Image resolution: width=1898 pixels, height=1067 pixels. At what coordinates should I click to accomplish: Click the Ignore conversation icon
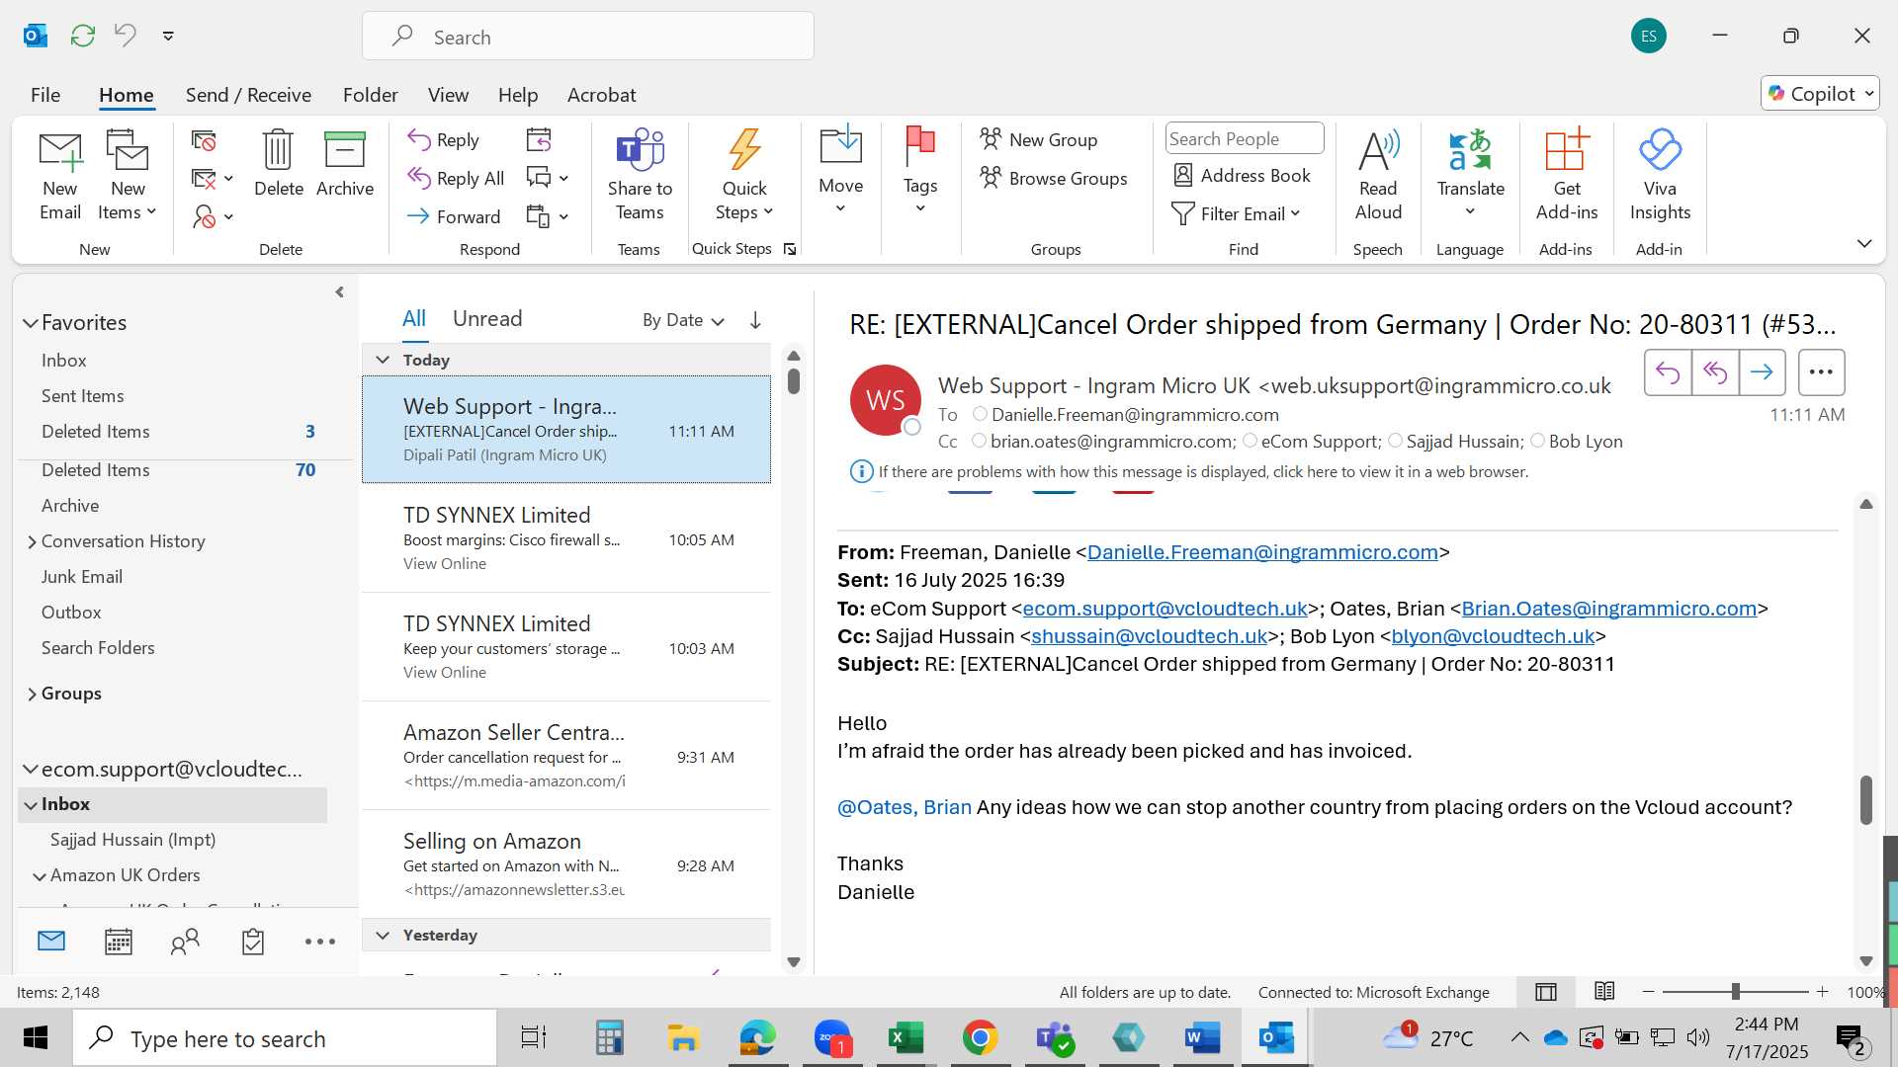point(204,141)
